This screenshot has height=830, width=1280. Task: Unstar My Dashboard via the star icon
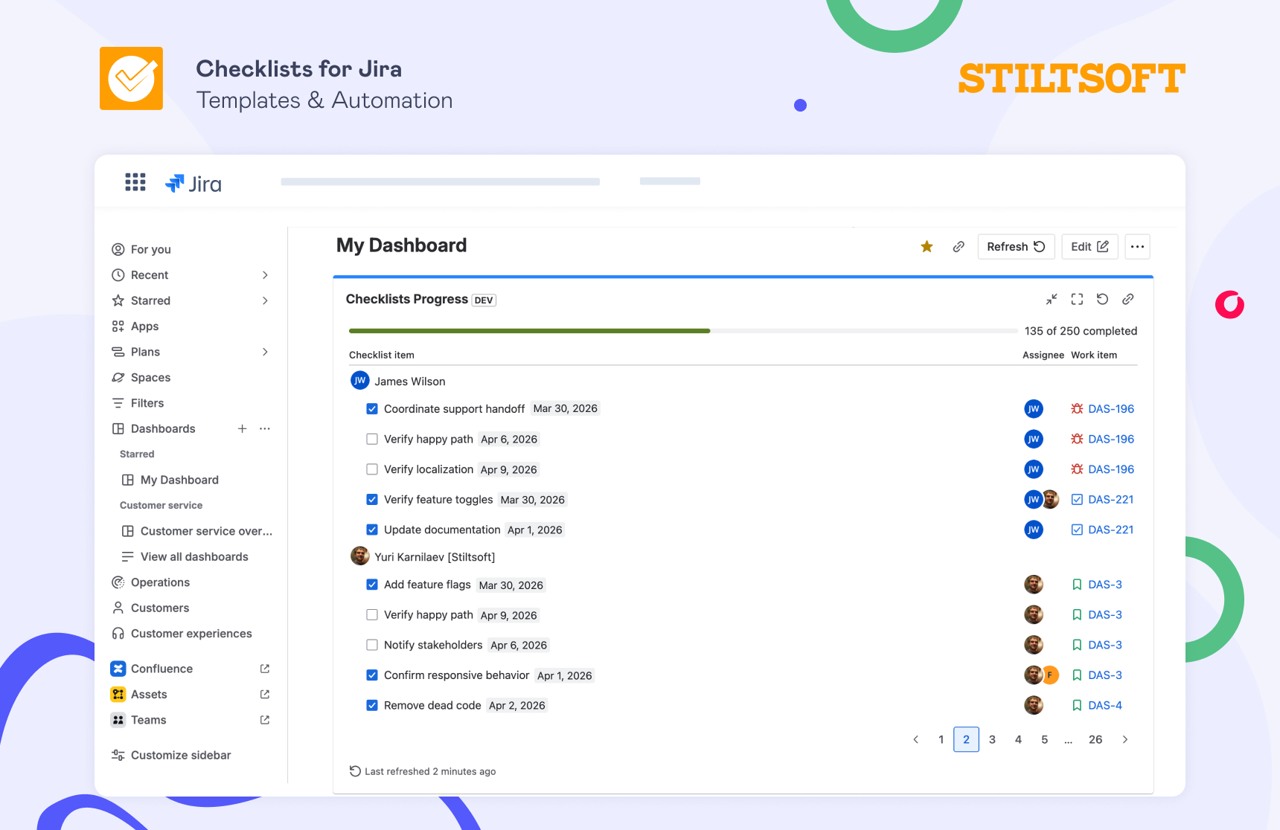(x=927, y=246)
